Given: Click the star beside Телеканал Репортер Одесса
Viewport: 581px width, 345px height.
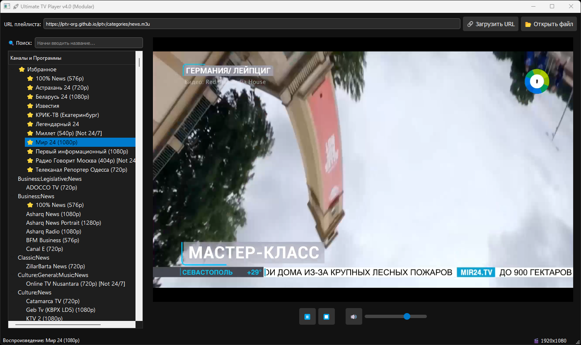Looking at the screenshot, I should point(30,170).
